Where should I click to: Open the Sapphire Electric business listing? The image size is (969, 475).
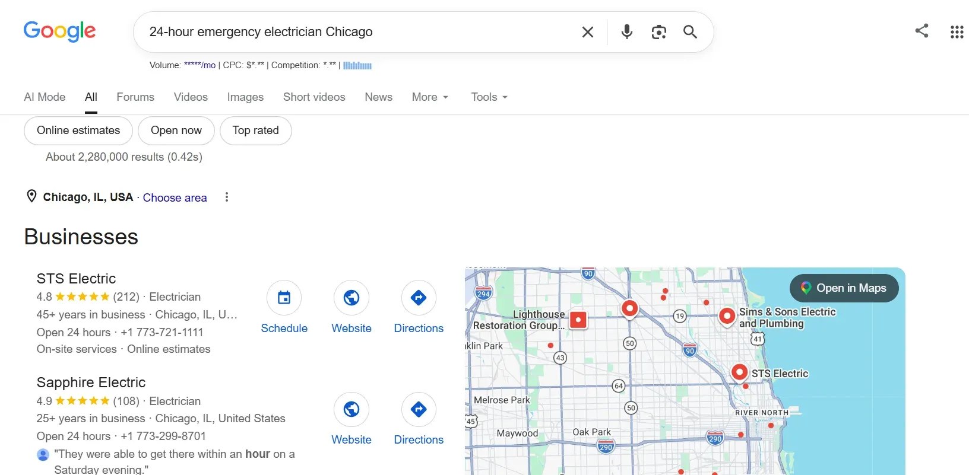pyautogui.click(x=91, y=382)
